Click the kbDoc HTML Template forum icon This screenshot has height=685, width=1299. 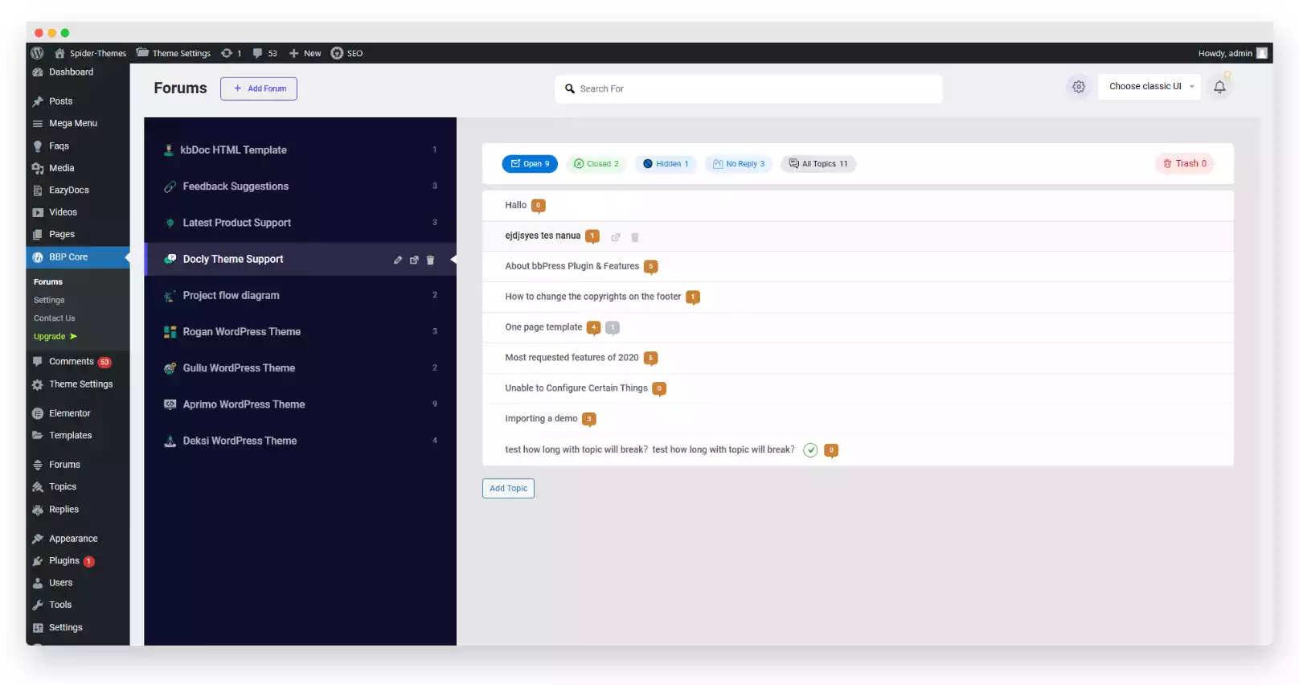(169, 150)
